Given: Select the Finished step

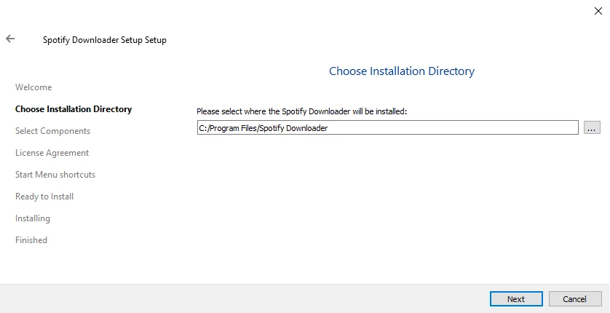Looking at the screenshot, I should (x=31, y=240).
